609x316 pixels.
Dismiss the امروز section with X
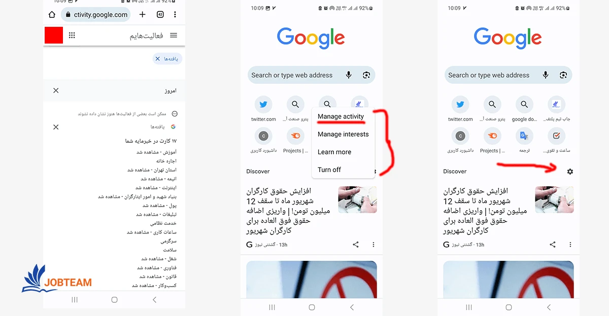pos(56,91)
